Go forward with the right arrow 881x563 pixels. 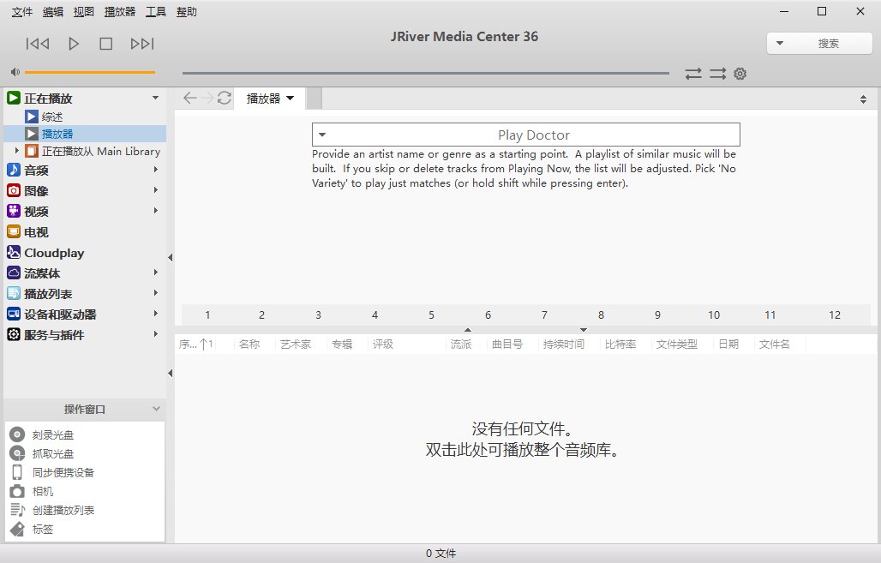207,99
